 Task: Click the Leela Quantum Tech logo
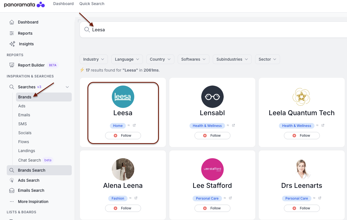click(x=302, y=97)
